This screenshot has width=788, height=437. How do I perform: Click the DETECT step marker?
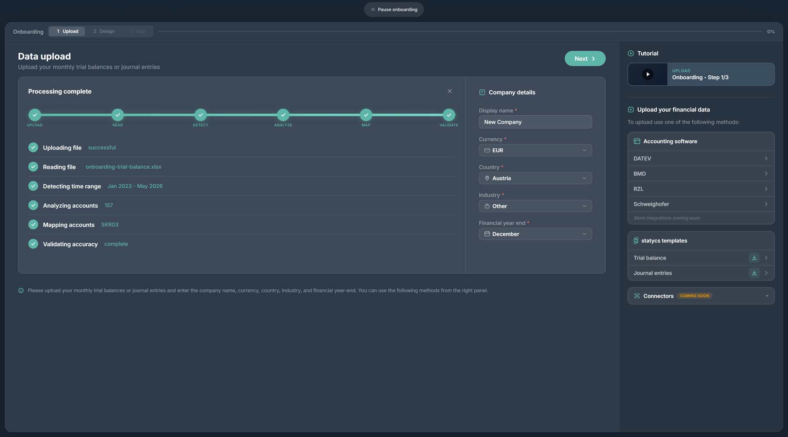click(x=200, y=115)
